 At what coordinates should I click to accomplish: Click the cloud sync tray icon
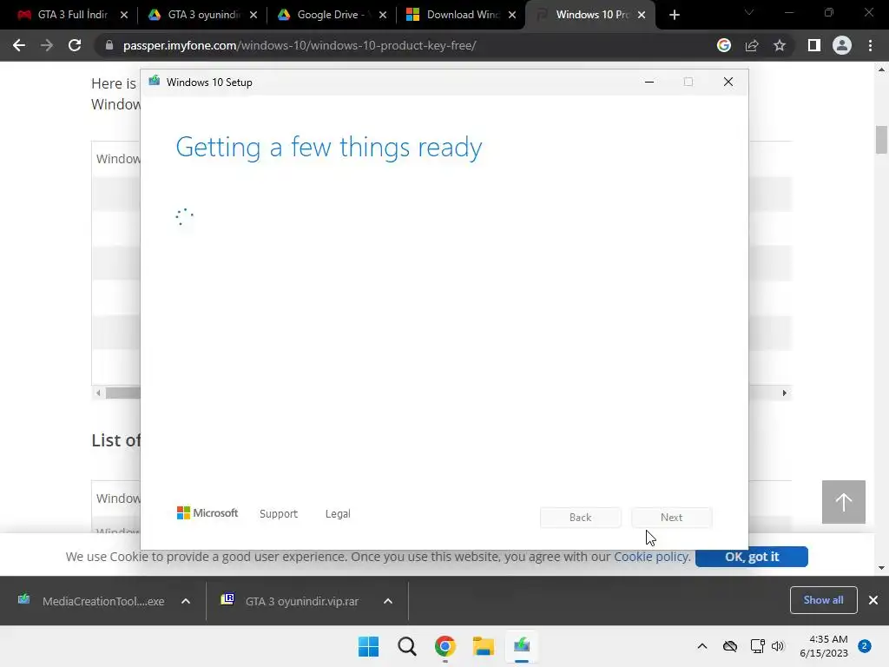(x=729, y=646)
